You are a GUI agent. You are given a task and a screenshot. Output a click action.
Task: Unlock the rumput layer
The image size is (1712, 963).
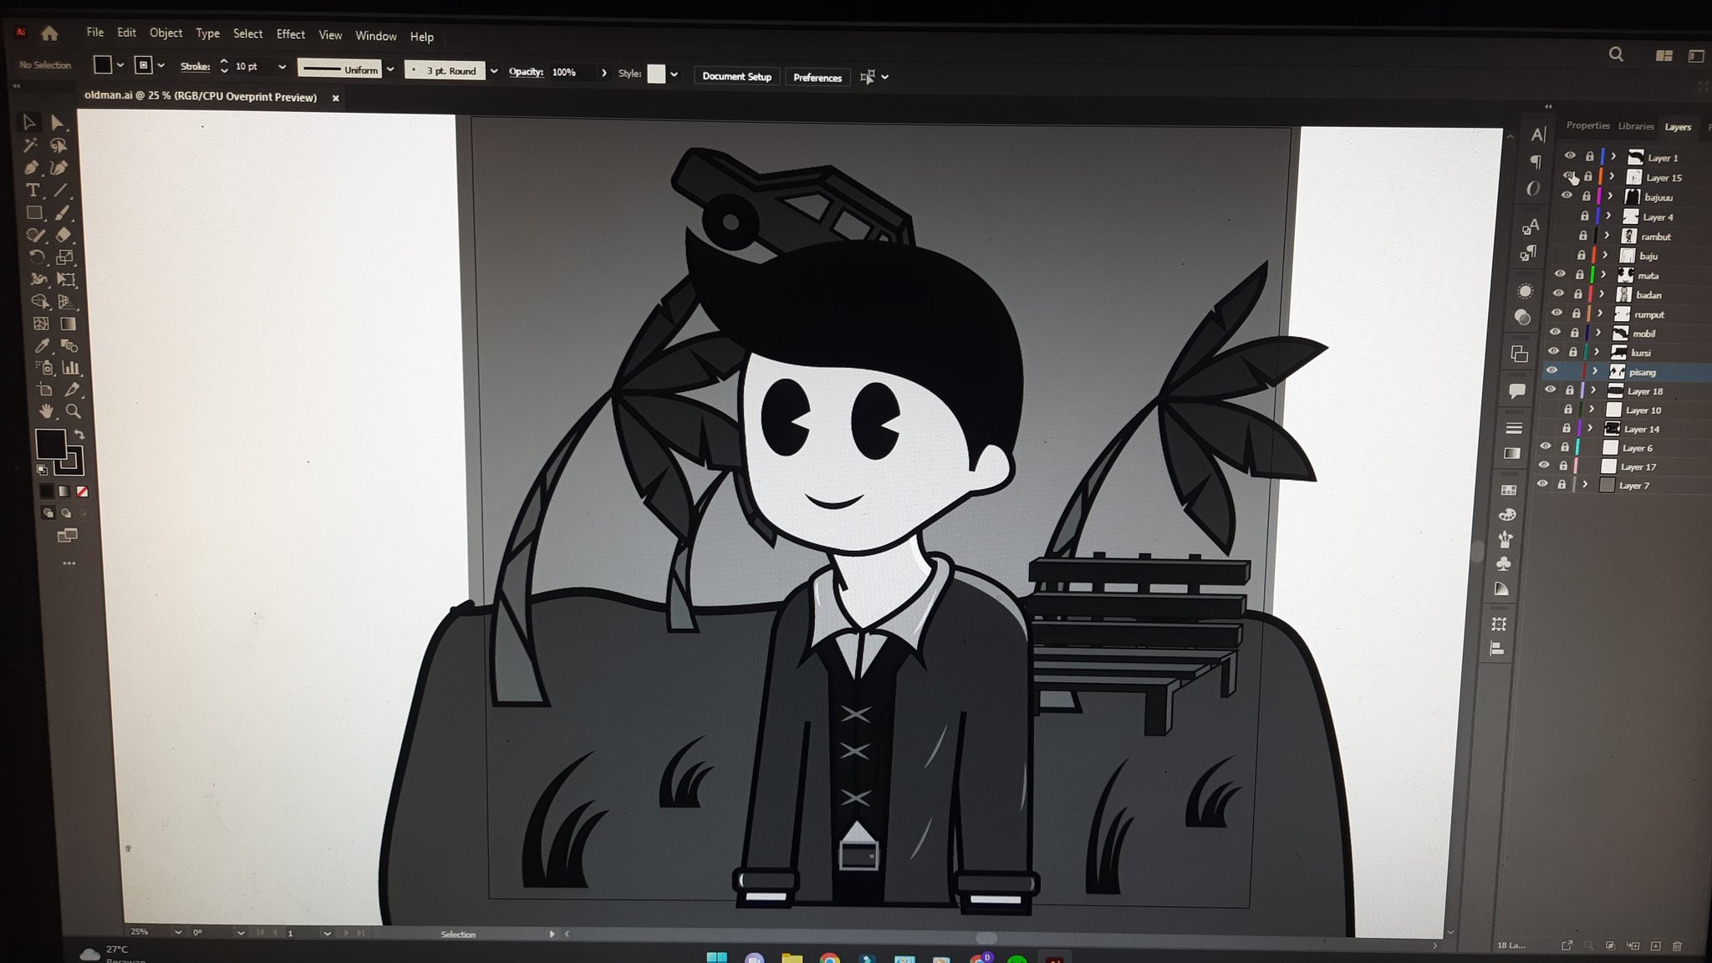(x=1576, y=313)
